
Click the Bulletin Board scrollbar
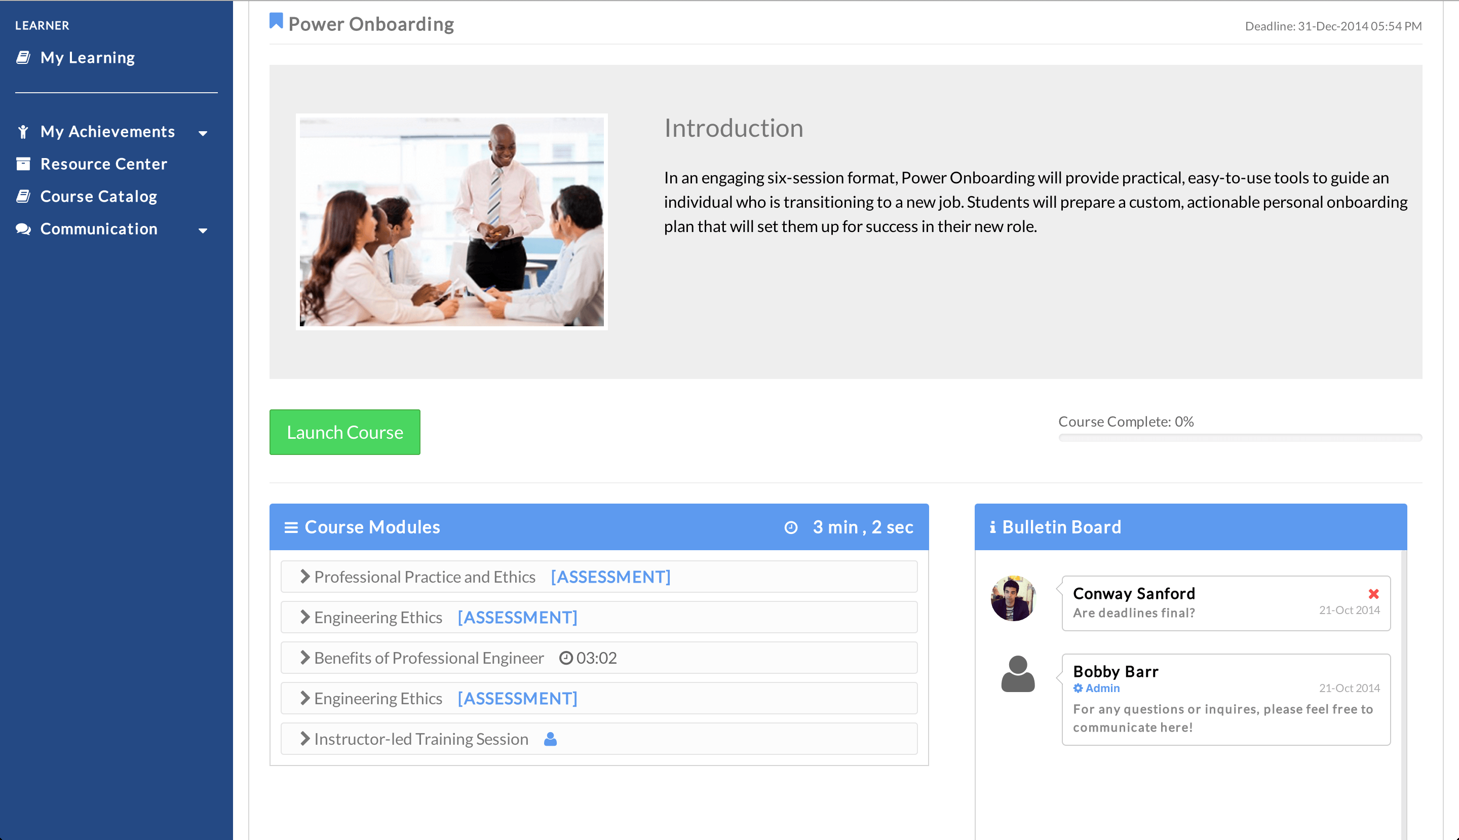click(x=1403, y=695)
